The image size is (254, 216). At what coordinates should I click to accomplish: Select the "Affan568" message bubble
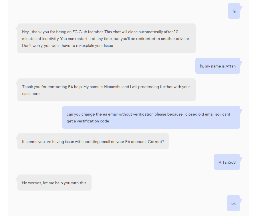point(227,162)
